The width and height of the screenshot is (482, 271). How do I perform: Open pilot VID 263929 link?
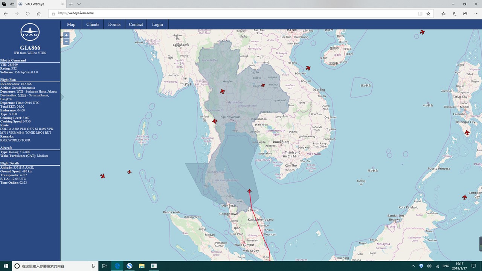13,65
